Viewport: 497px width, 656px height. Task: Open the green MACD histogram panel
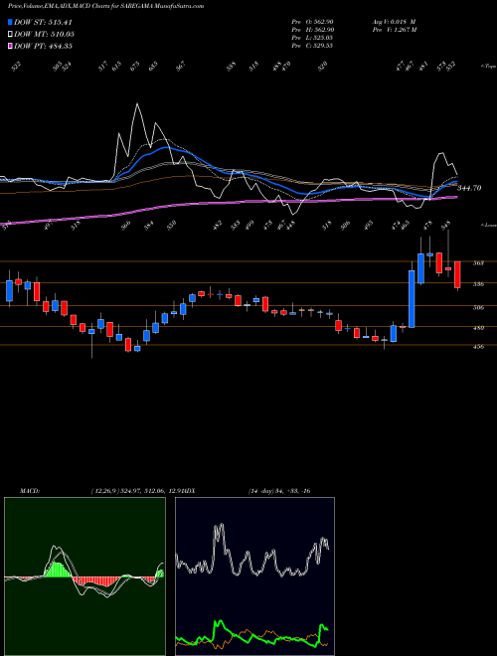tap(84, 576)
